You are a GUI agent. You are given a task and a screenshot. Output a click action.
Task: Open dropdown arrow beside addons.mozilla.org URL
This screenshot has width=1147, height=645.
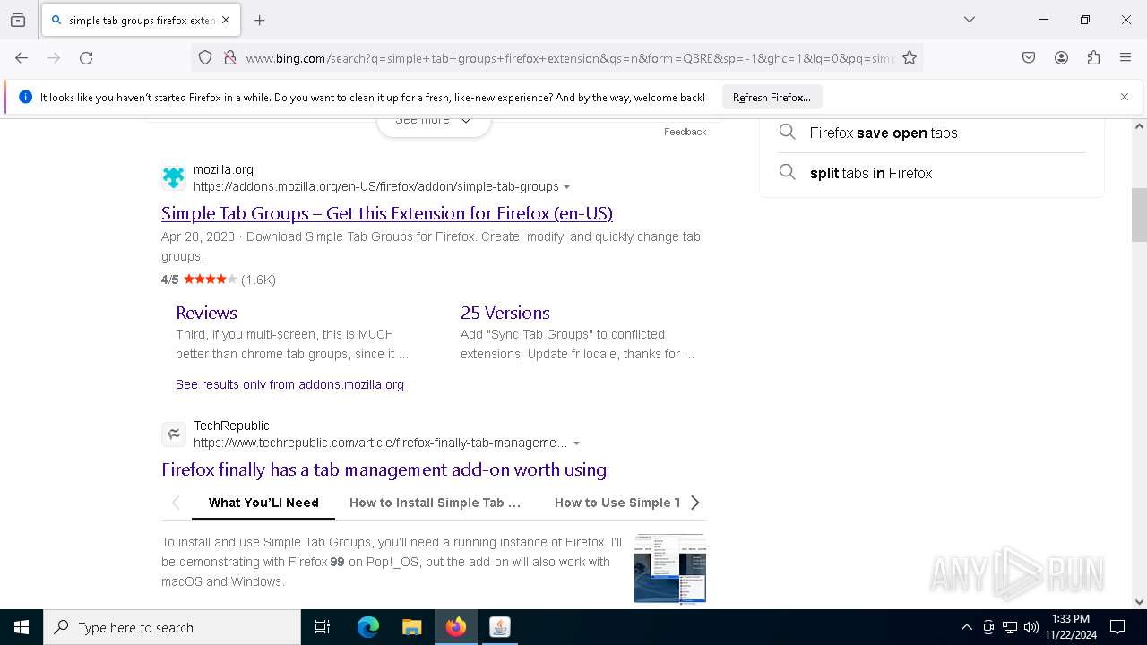[x=566, y=187]
